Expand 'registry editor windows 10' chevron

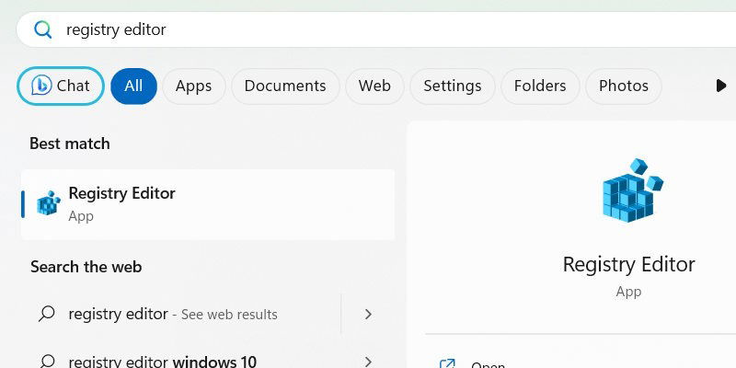[x=368, y=362]
